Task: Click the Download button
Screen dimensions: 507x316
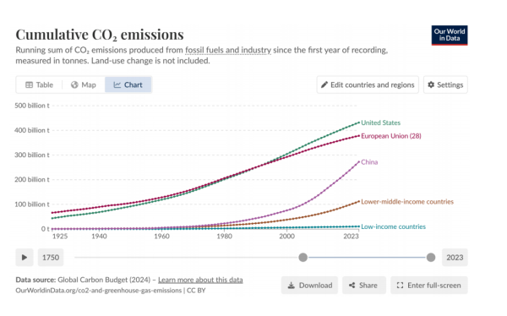Action: (309, 286)
